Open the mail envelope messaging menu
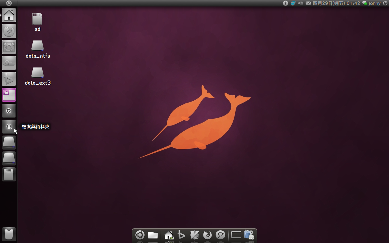This screenshot has width=389, height=243. point(308,3)
